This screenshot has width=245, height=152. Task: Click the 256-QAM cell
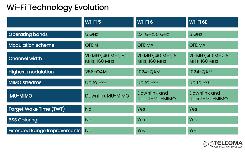click(108, 72)
